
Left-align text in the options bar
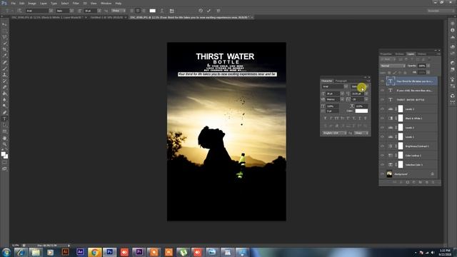tap(132, 11)
